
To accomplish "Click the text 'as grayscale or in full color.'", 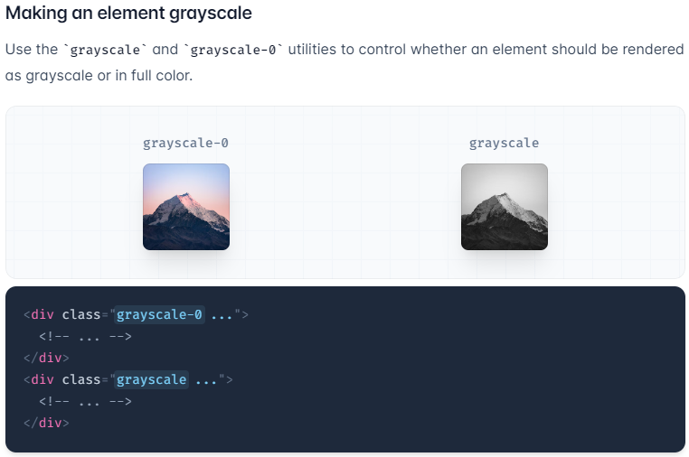I will (99, 76).
